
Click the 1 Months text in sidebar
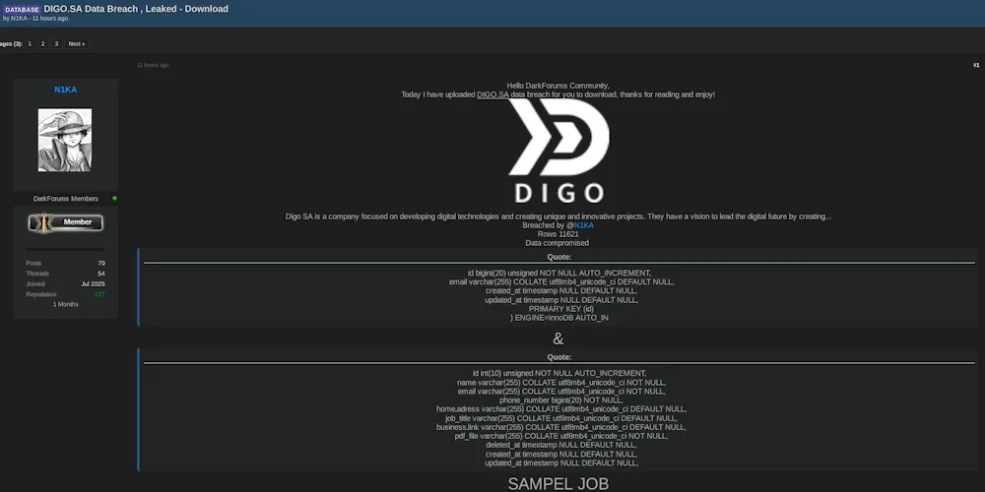[x=65, y=304]
